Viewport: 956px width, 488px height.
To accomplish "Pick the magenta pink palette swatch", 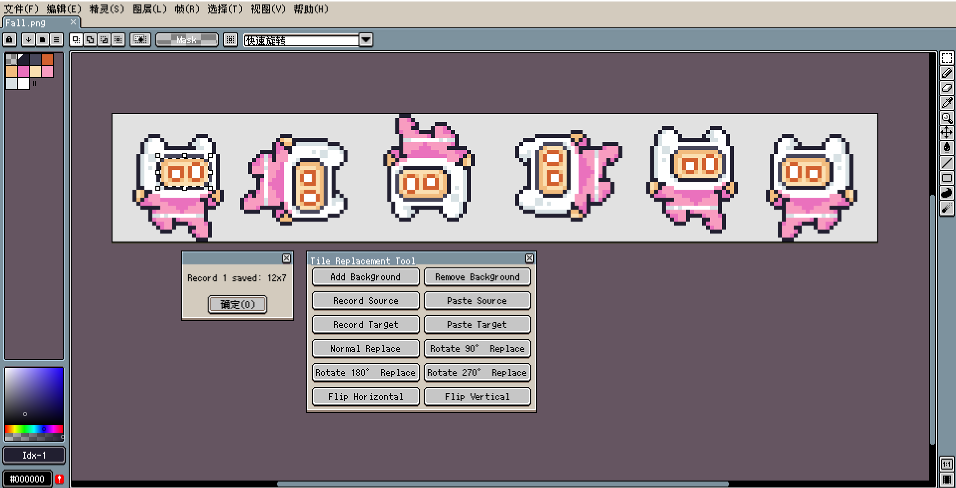I will click(x=23, y=72).
